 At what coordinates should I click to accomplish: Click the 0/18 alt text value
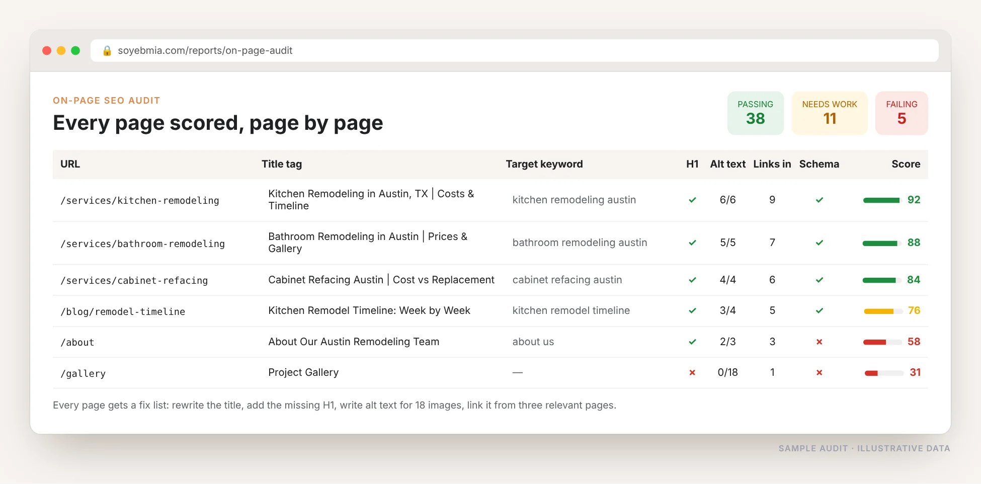727,372
